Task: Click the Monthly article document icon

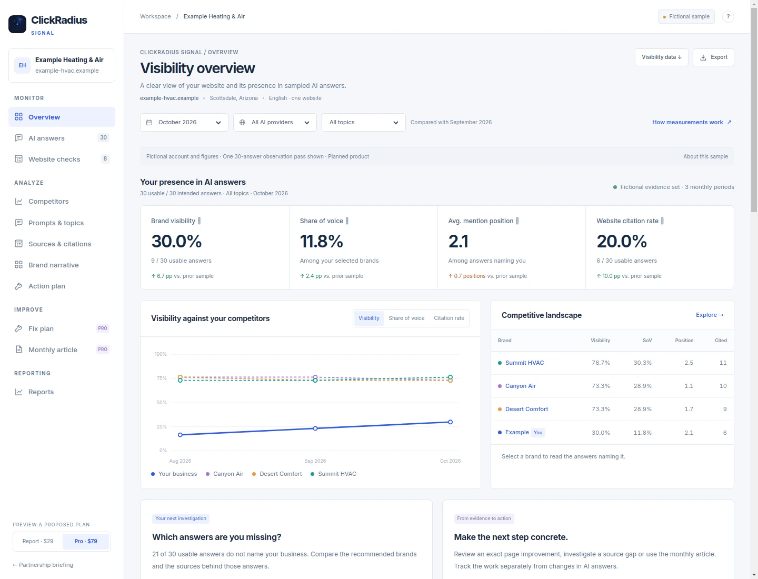Action: pos(19,350)
